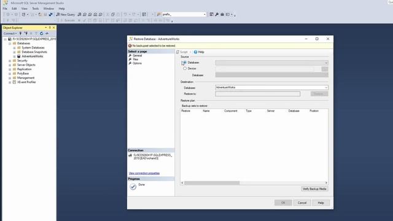Click the error icon in dialog message bar
Viewport: 393px width, 221px height.
click(x=130, y=46)
